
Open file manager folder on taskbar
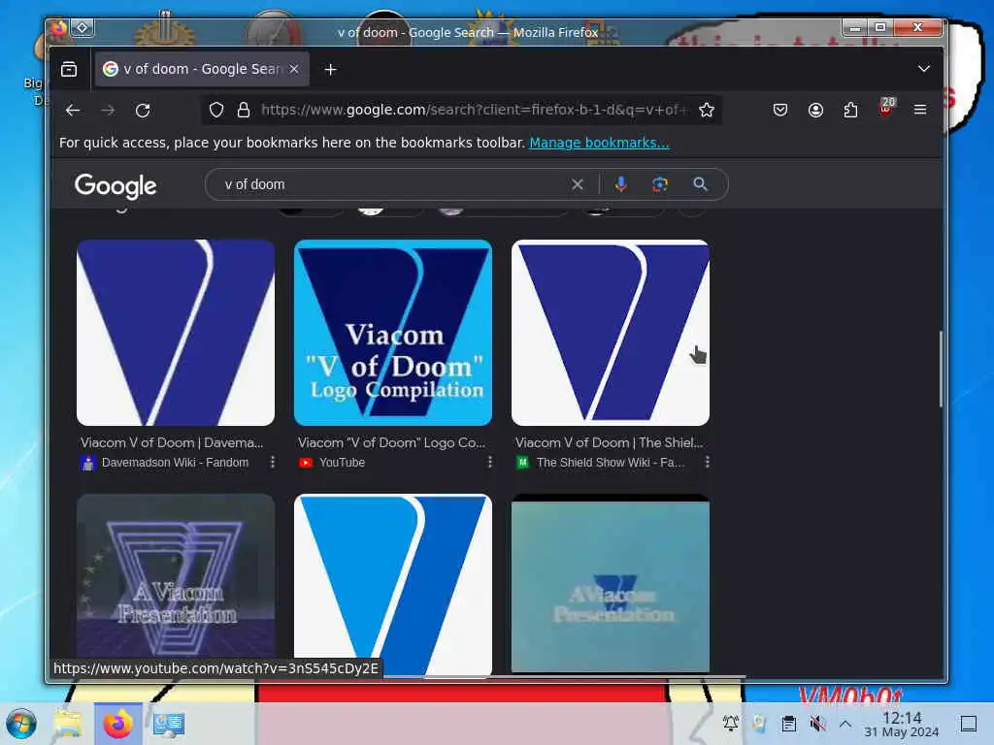pyautogui.click(x=68, y=724)
